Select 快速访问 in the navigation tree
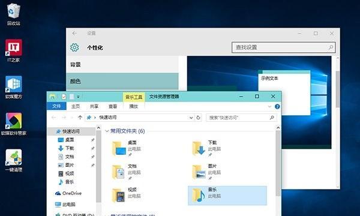Image resolution: width=360 pixels, height=216 pixels. (71, 131)
